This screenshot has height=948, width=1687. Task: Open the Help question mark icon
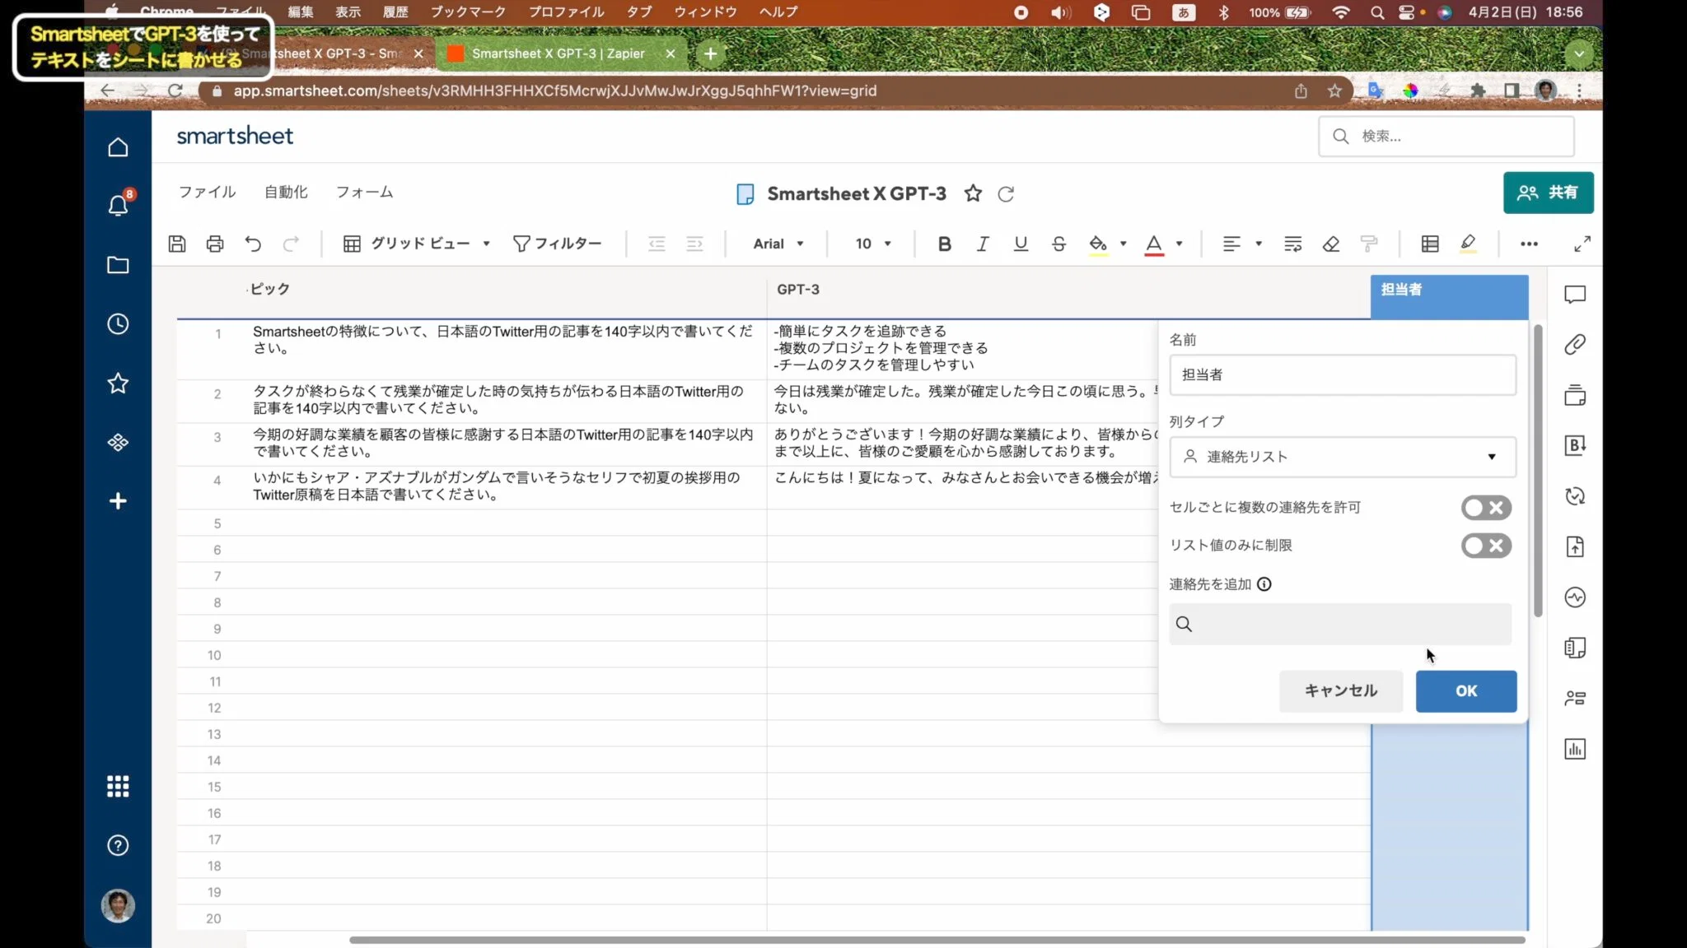118,846
